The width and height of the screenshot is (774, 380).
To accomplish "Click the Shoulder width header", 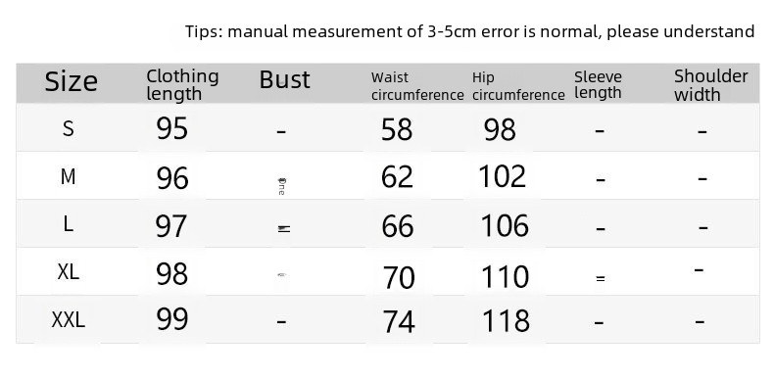I will coord(711,85).
